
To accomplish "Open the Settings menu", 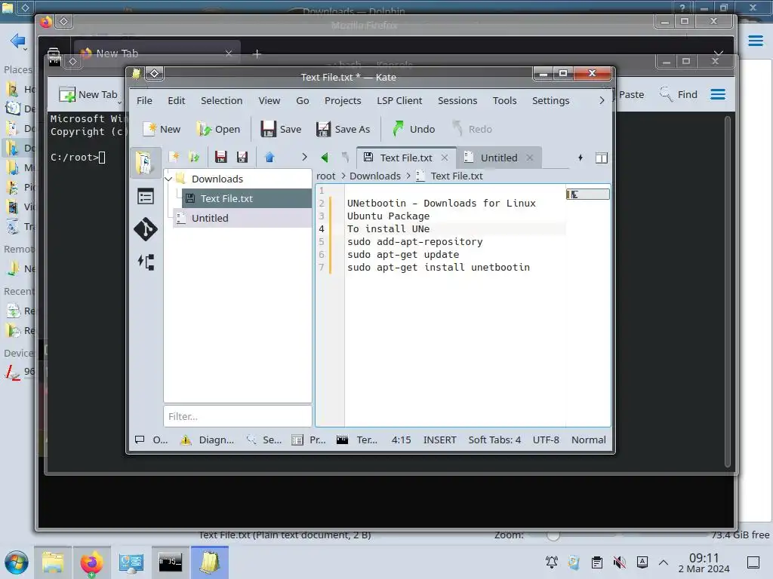I will pos(550,100).
